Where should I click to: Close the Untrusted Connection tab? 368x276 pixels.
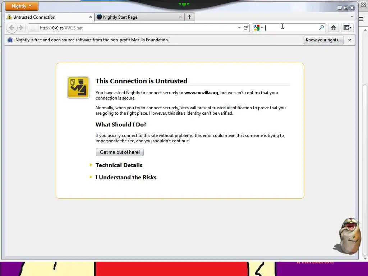tap(90, 17)
